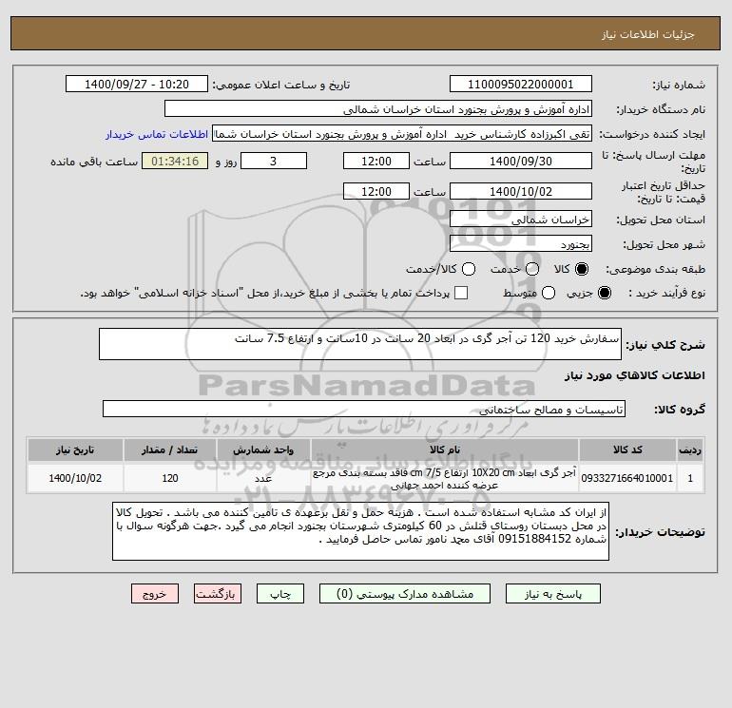Click the row number 1 cell
Screen dimensions: 732x708
coord(690,478)
